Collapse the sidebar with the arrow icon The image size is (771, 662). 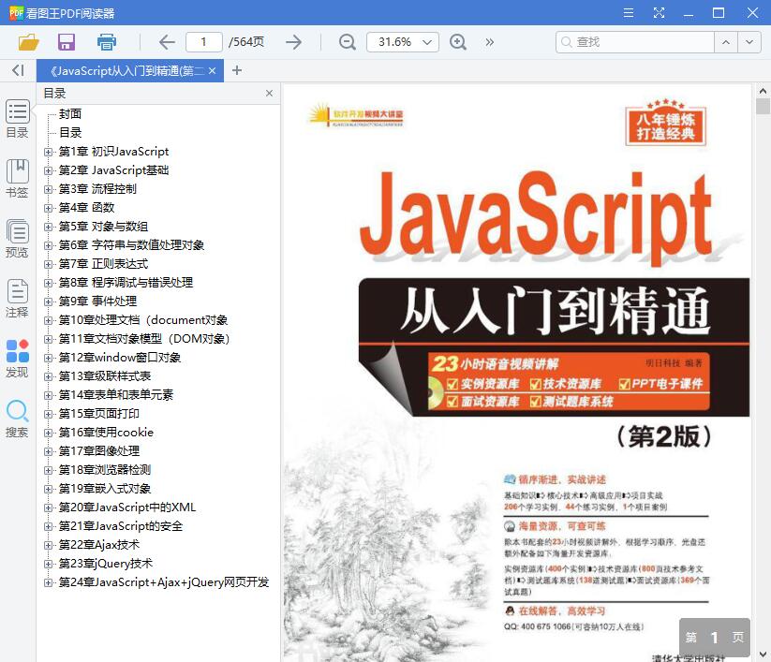click(x=18, y=70)
